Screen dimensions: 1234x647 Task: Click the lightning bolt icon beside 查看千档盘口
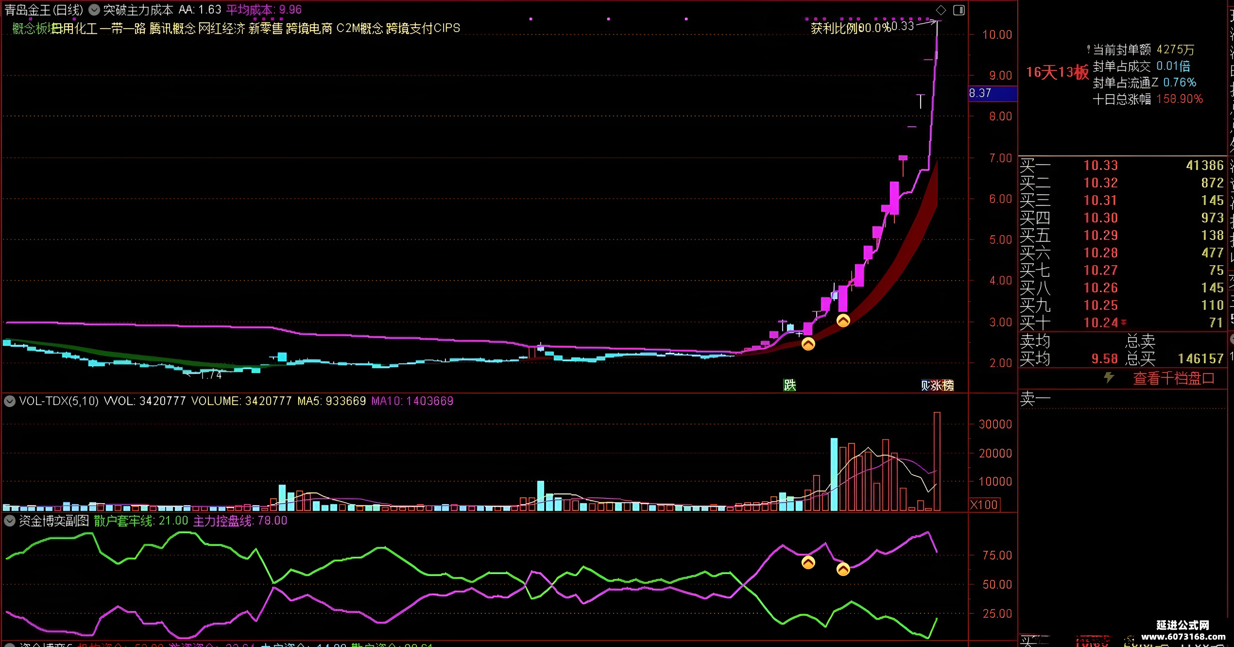coord(1109,377)
